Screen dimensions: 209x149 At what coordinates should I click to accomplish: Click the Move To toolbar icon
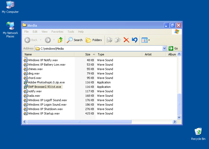pos(109,40)
